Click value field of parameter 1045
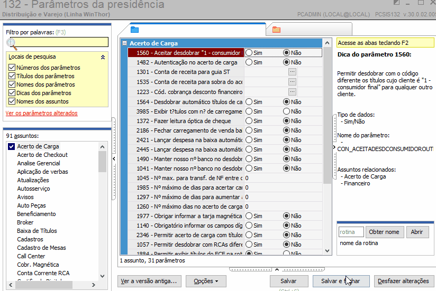This screenshot has height=291, width=436. click(283, 178)
